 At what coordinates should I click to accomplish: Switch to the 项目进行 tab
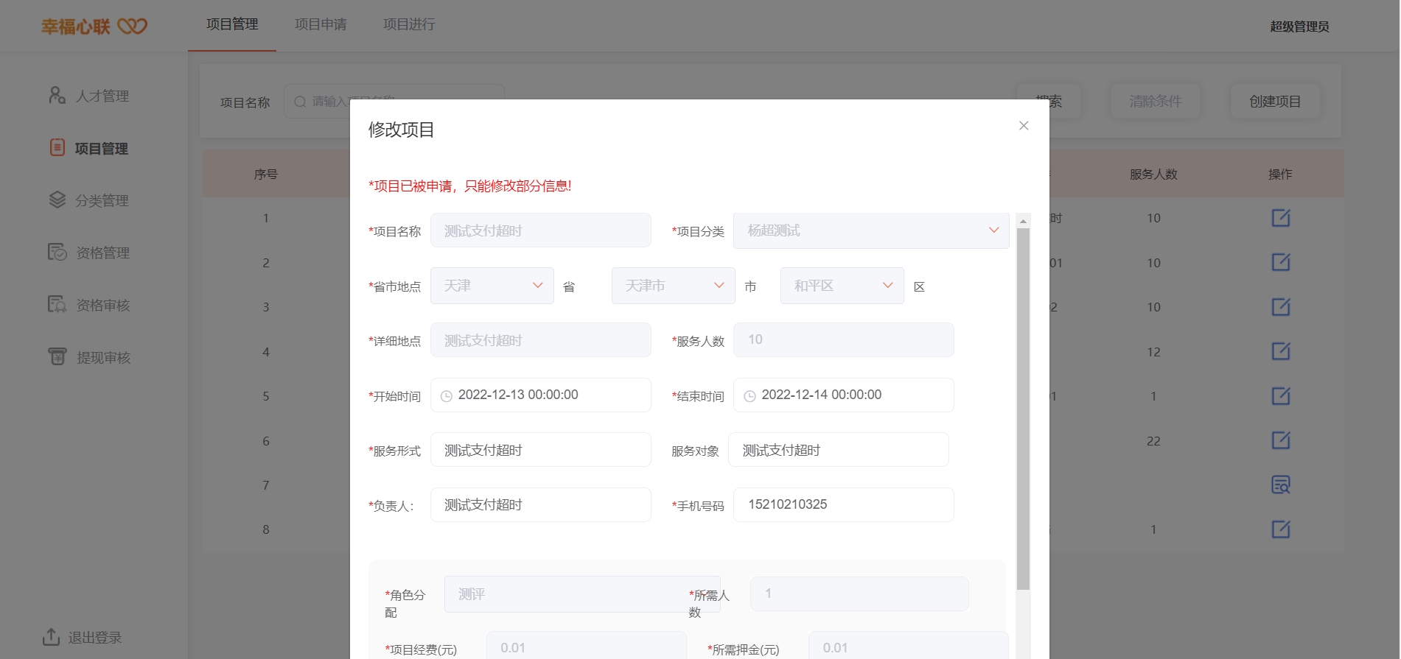[x=409, y=24]
